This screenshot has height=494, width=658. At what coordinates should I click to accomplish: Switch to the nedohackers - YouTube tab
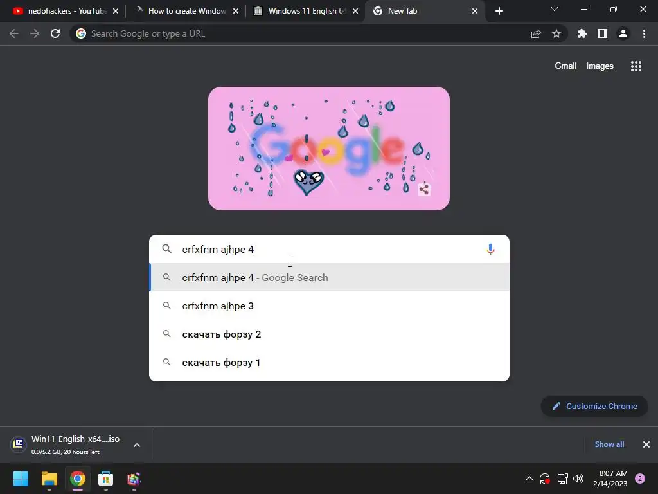tap(61, 11)
